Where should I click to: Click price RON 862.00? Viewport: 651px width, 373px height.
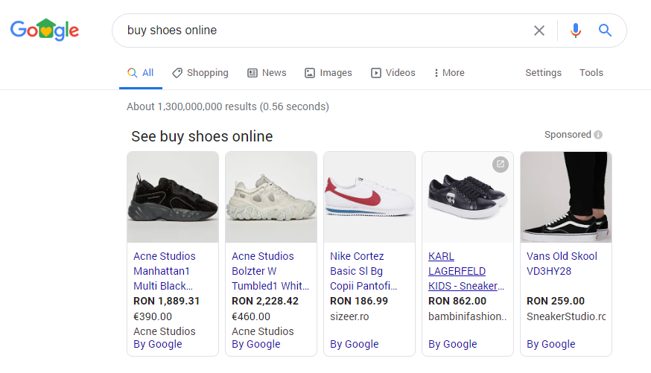coord(457,301)
